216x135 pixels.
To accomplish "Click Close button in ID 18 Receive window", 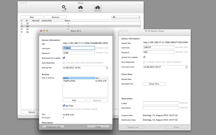I will tap(177, 127).
